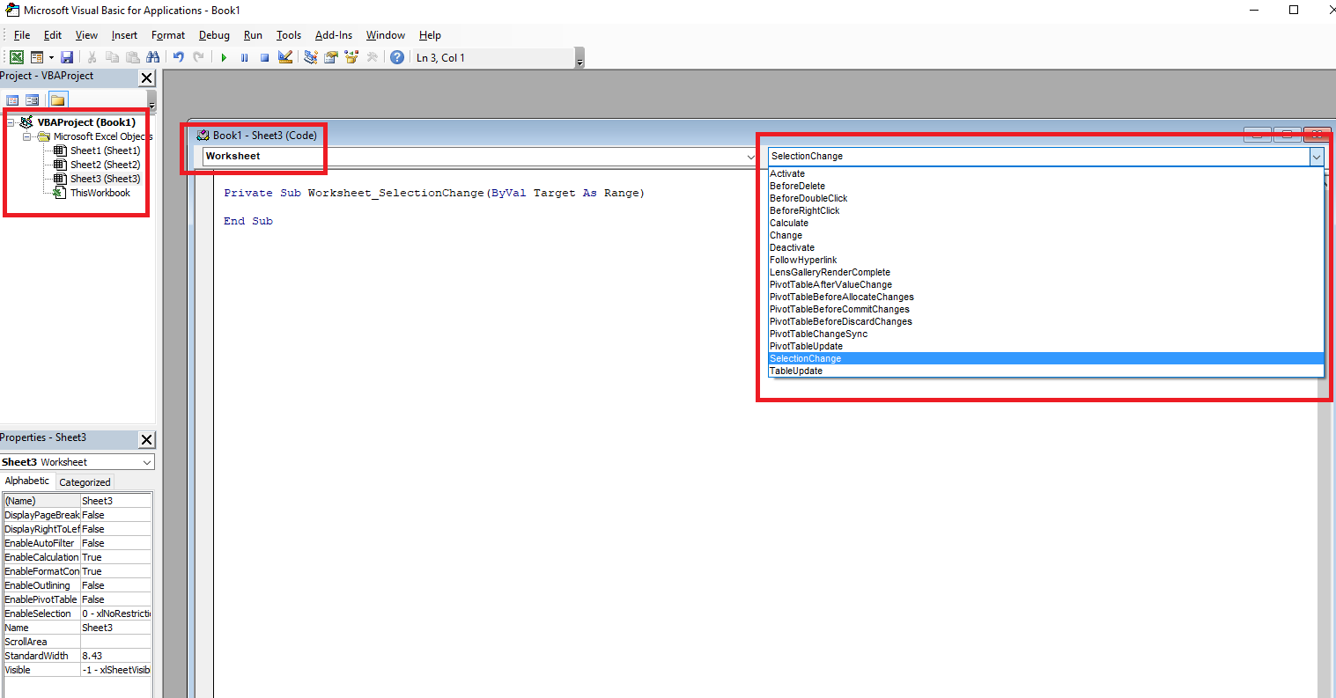
Task: Run the current Sub with the green play icon
Action: (225, 56)
